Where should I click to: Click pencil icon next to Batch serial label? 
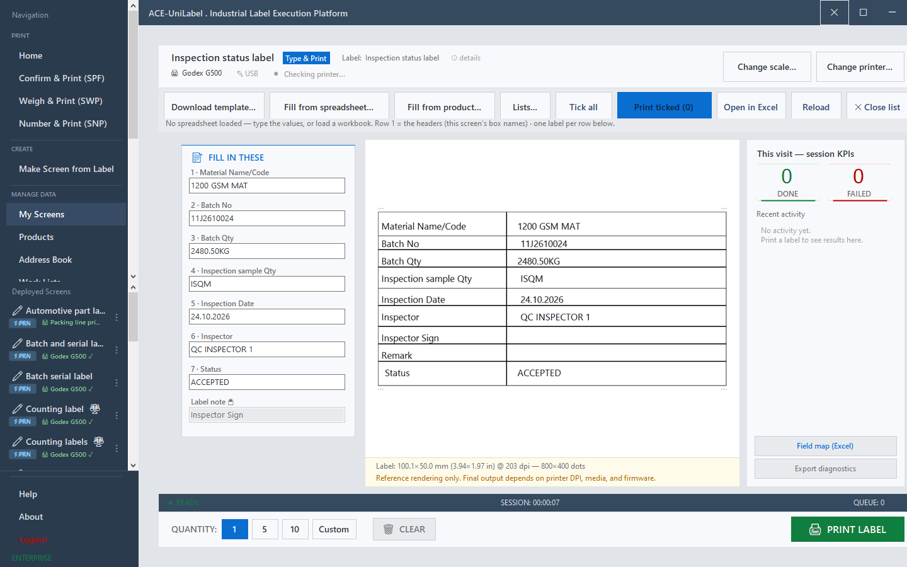click(18, 376)
